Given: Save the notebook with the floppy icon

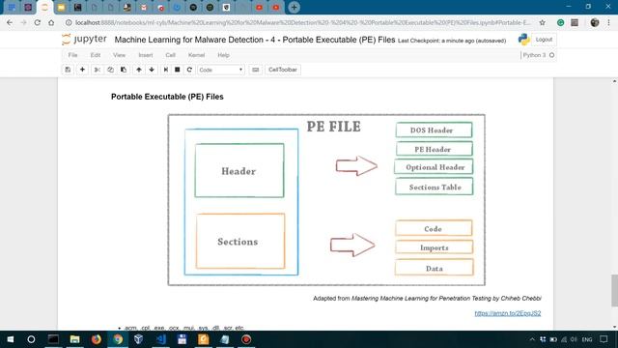Looking at the screenshot, I should click(68, 70).
